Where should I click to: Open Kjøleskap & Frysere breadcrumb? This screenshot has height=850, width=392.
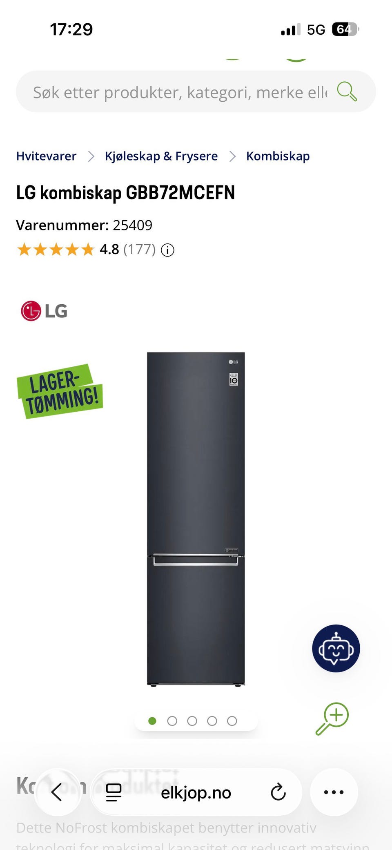[161, 156]
